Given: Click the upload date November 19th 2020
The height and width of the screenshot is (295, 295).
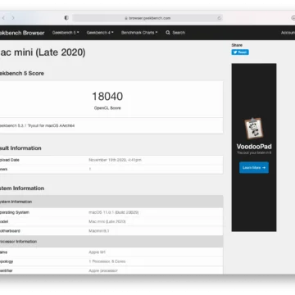Looking at the screenshot, I should (x=115, y=160).
